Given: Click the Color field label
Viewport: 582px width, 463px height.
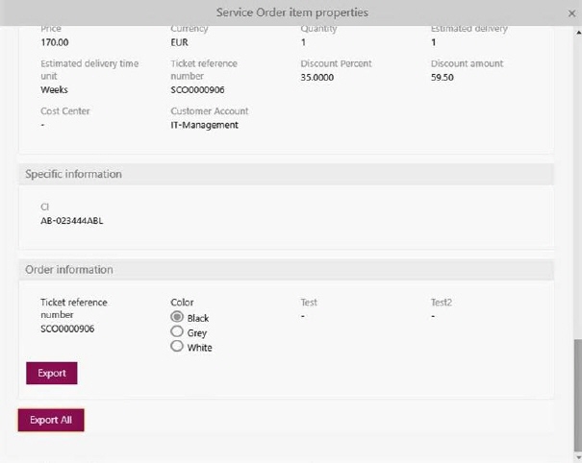Looking at the screenshot, I should point(182,303).
